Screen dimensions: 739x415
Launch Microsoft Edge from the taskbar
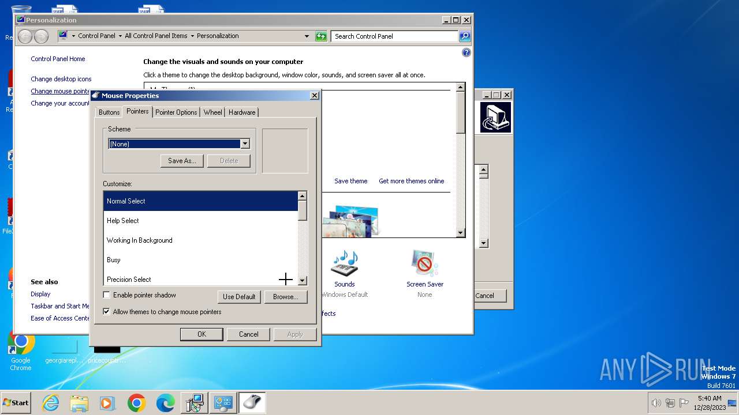(x=165, y=403)
